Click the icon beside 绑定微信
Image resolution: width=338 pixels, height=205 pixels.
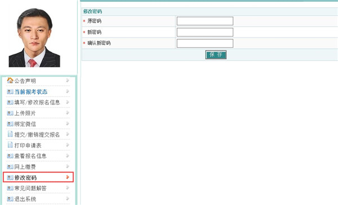(x=10, y=124)
